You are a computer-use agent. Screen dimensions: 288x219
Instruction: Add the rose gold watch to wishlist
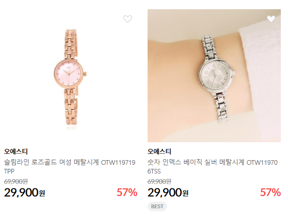pos(128,19)
